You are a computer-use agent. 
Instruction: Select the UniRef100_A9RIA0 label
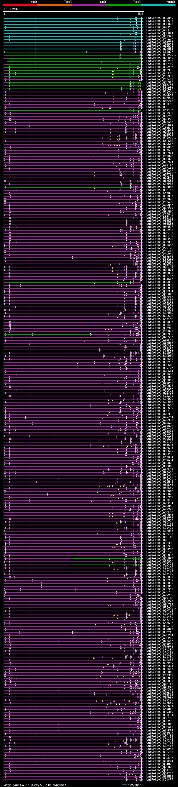160,165
